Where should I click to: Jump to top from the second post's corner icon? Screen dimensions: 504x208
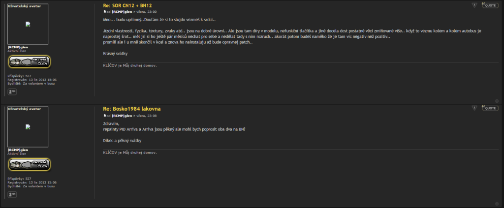coord(497,204)
